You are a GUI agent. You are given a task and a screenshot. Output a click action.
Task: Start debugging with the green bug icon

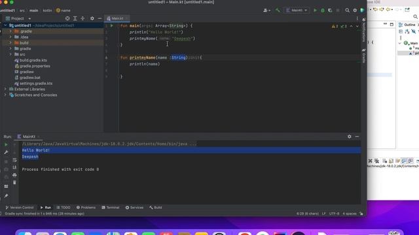pyautogui.click(x=323, y=10)
